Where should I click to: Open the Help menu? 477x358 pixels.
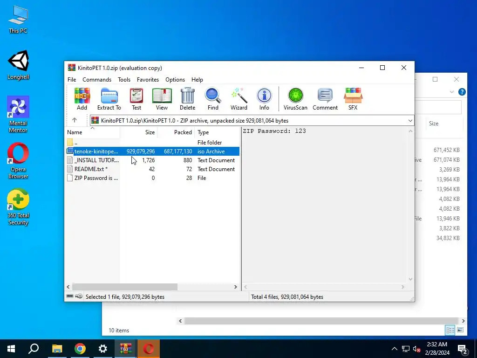(x=197, y=79)
